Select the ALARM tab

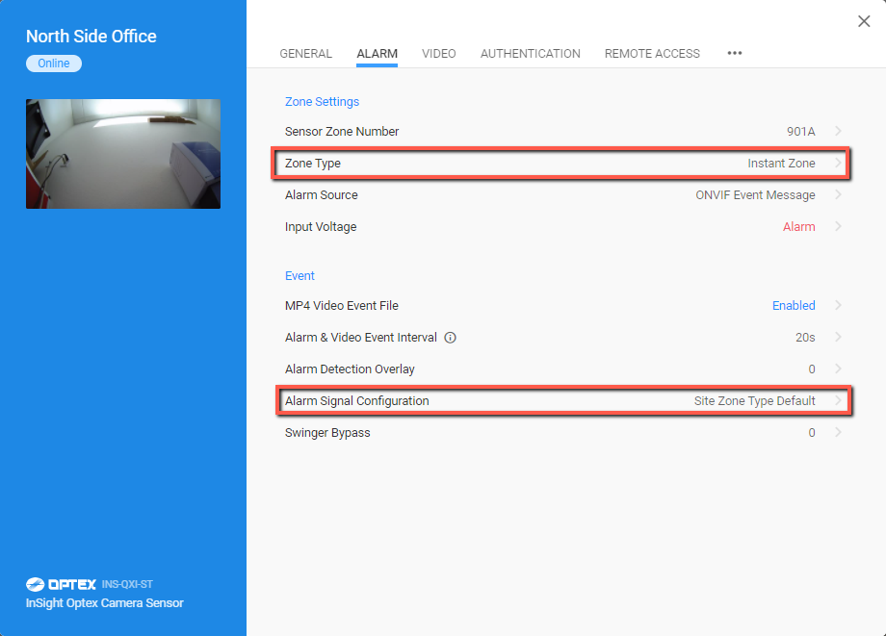tap(377, 54)
